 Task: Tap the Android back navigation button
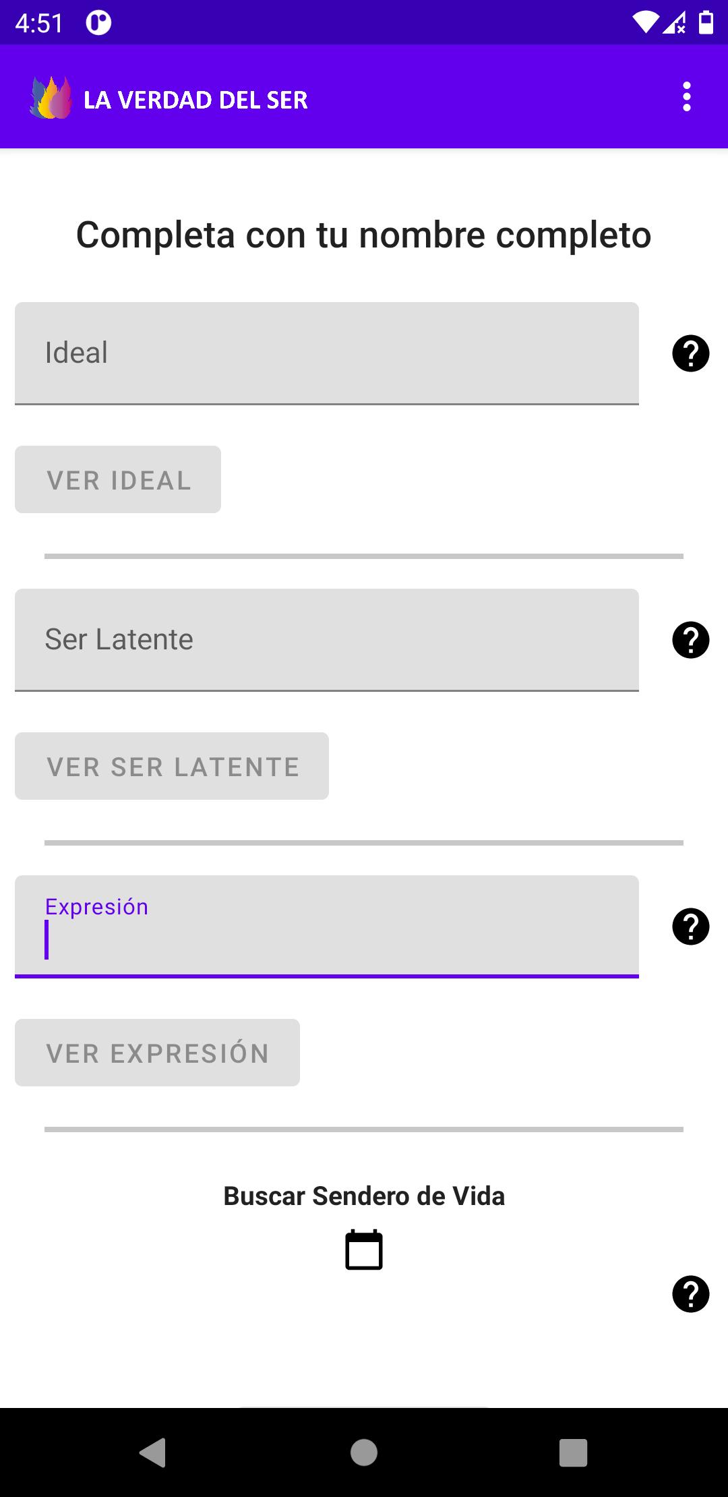coord(153,1452)
